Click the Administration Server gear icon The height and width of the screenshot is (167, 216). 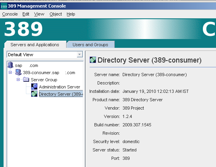[x=34, y=86]
